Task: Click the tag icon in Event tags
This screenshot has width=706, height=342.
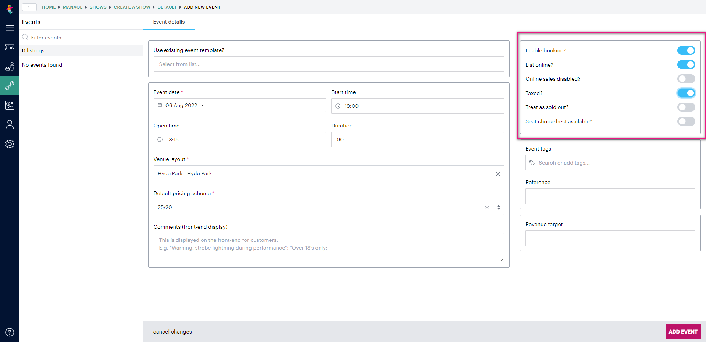Action: coord(532,163)
